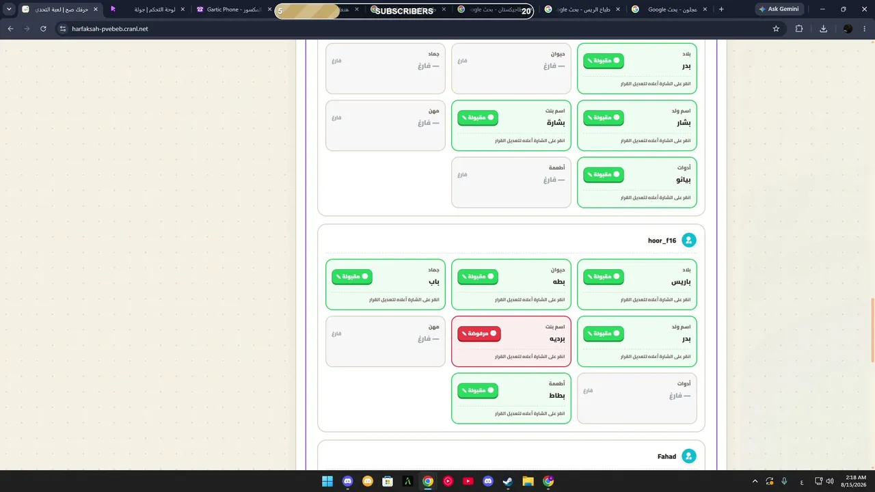The width and height of the screenshot is (875, 492).
Task: Click the Ask Gemini button
Action: pyautogui.click(x=779, y=10)
